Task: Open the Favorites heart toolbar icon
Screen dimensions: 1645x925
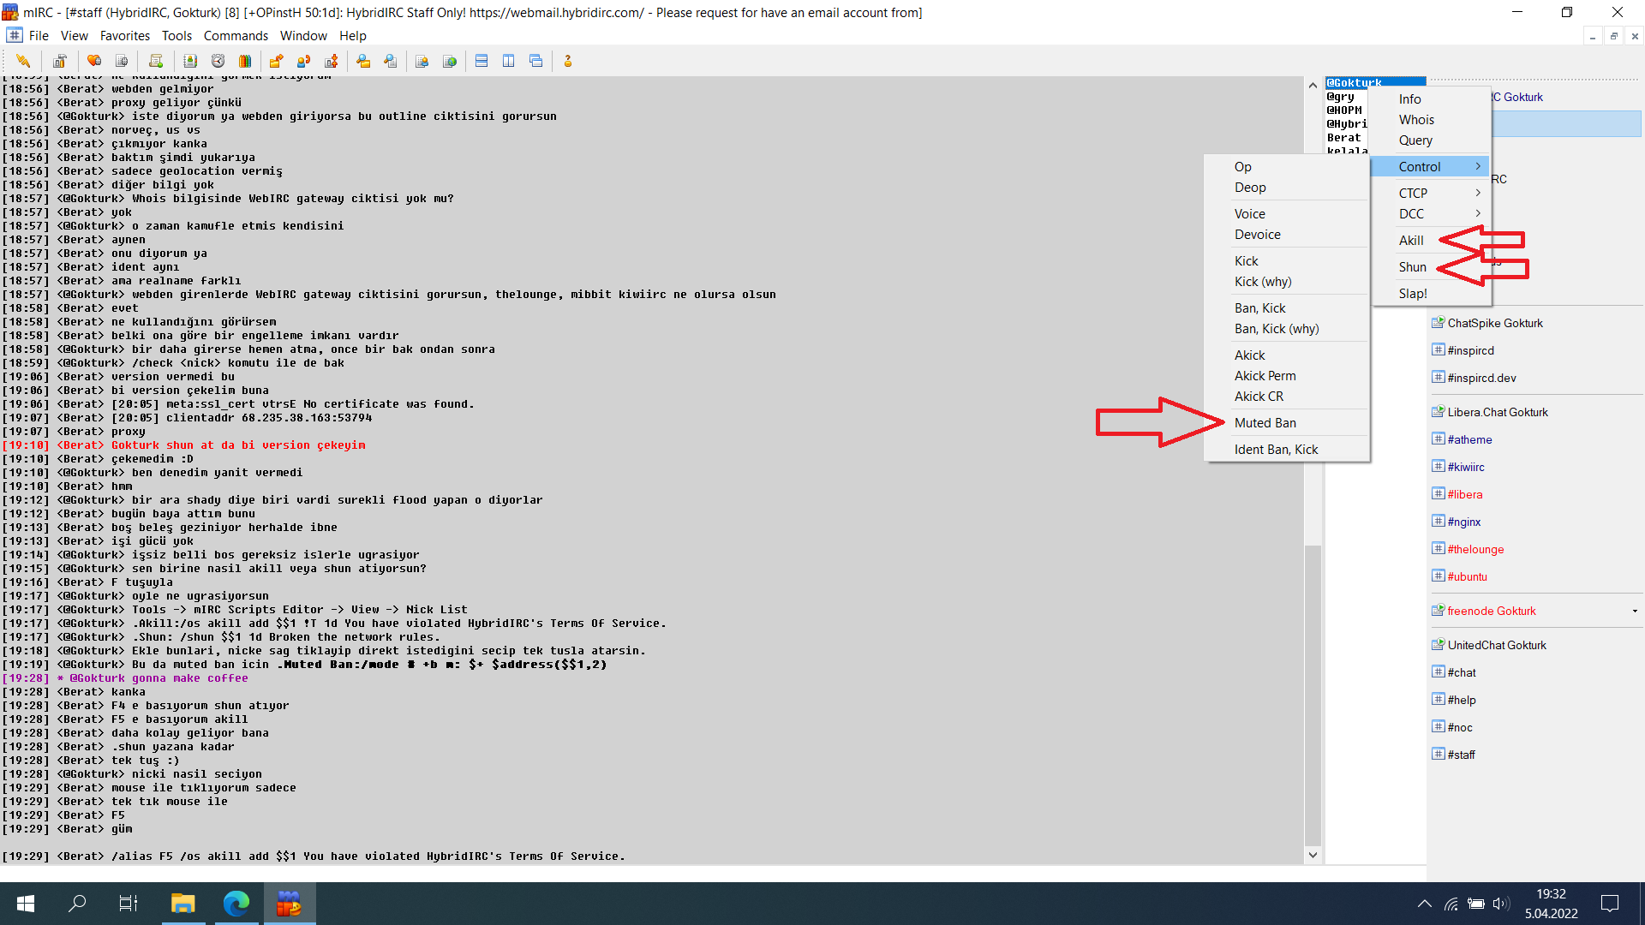Action: pos(94,61)
